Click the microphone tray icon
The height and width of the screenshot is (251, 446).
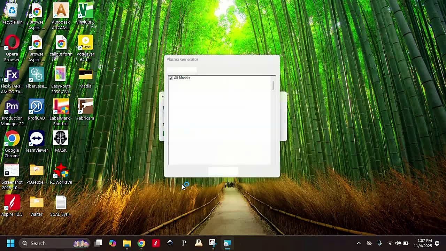[x=379, y=243]
